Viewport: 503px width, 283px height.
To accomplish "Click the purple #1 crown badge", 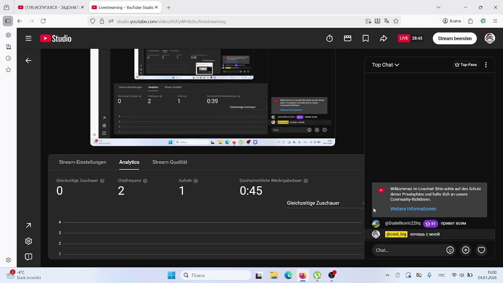I will 431,224.
